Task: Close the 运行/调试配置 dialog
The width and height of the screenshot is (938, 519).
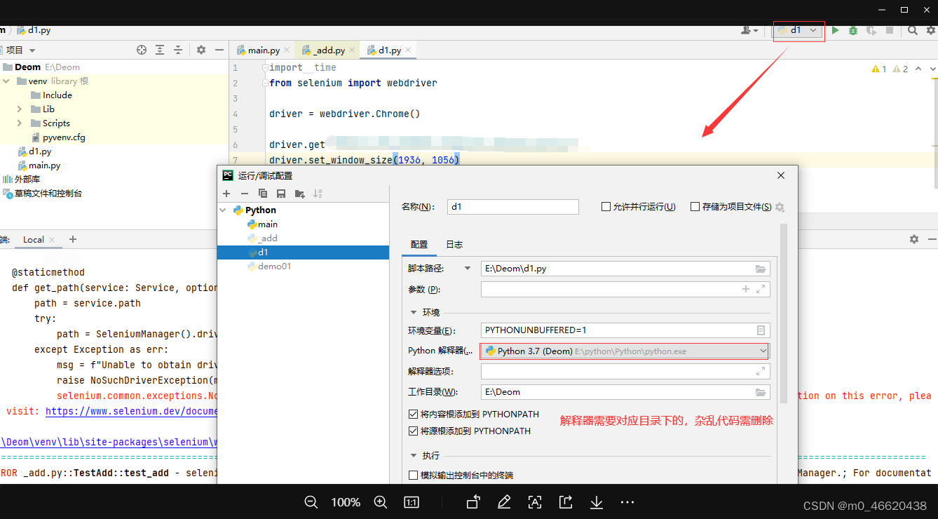Action: pos(782,175)
